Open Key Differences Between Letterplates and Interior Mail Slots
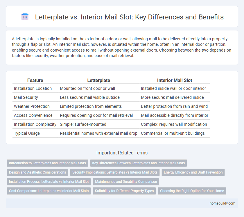 coord(139,163)
